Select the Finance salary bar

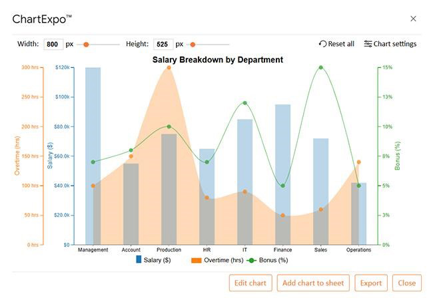click(x=282, y=174)
